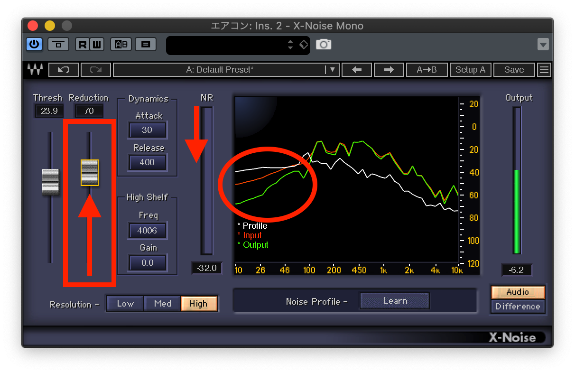Click the NR fader slider

(206, 180)
